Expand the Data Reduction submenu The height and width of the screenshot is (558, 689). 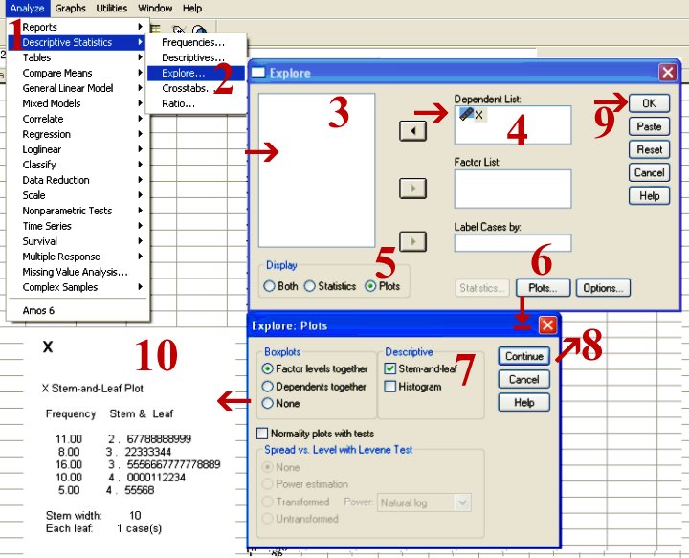click(78, 180)
